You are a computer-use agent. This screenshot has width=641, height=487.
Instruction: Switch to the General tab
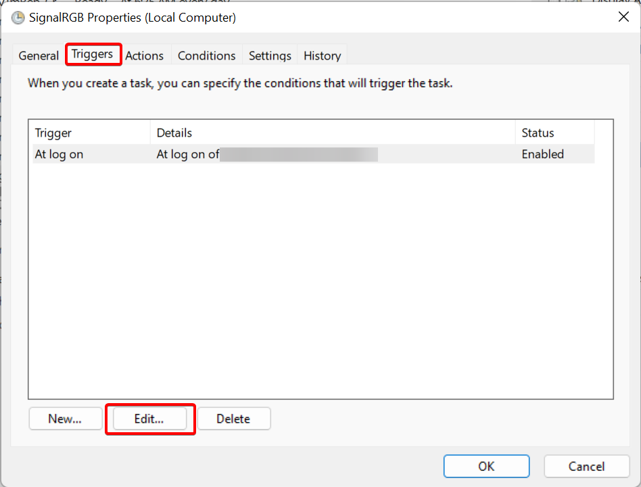[39, 55]
